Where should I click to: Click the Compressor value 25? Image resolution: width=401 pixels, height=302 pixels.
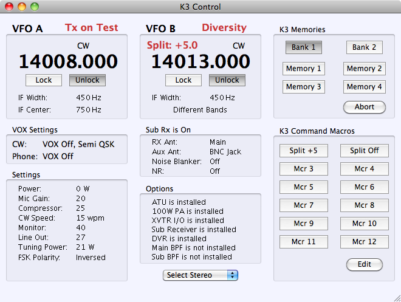pyautogui.click(x=80, y=208)
